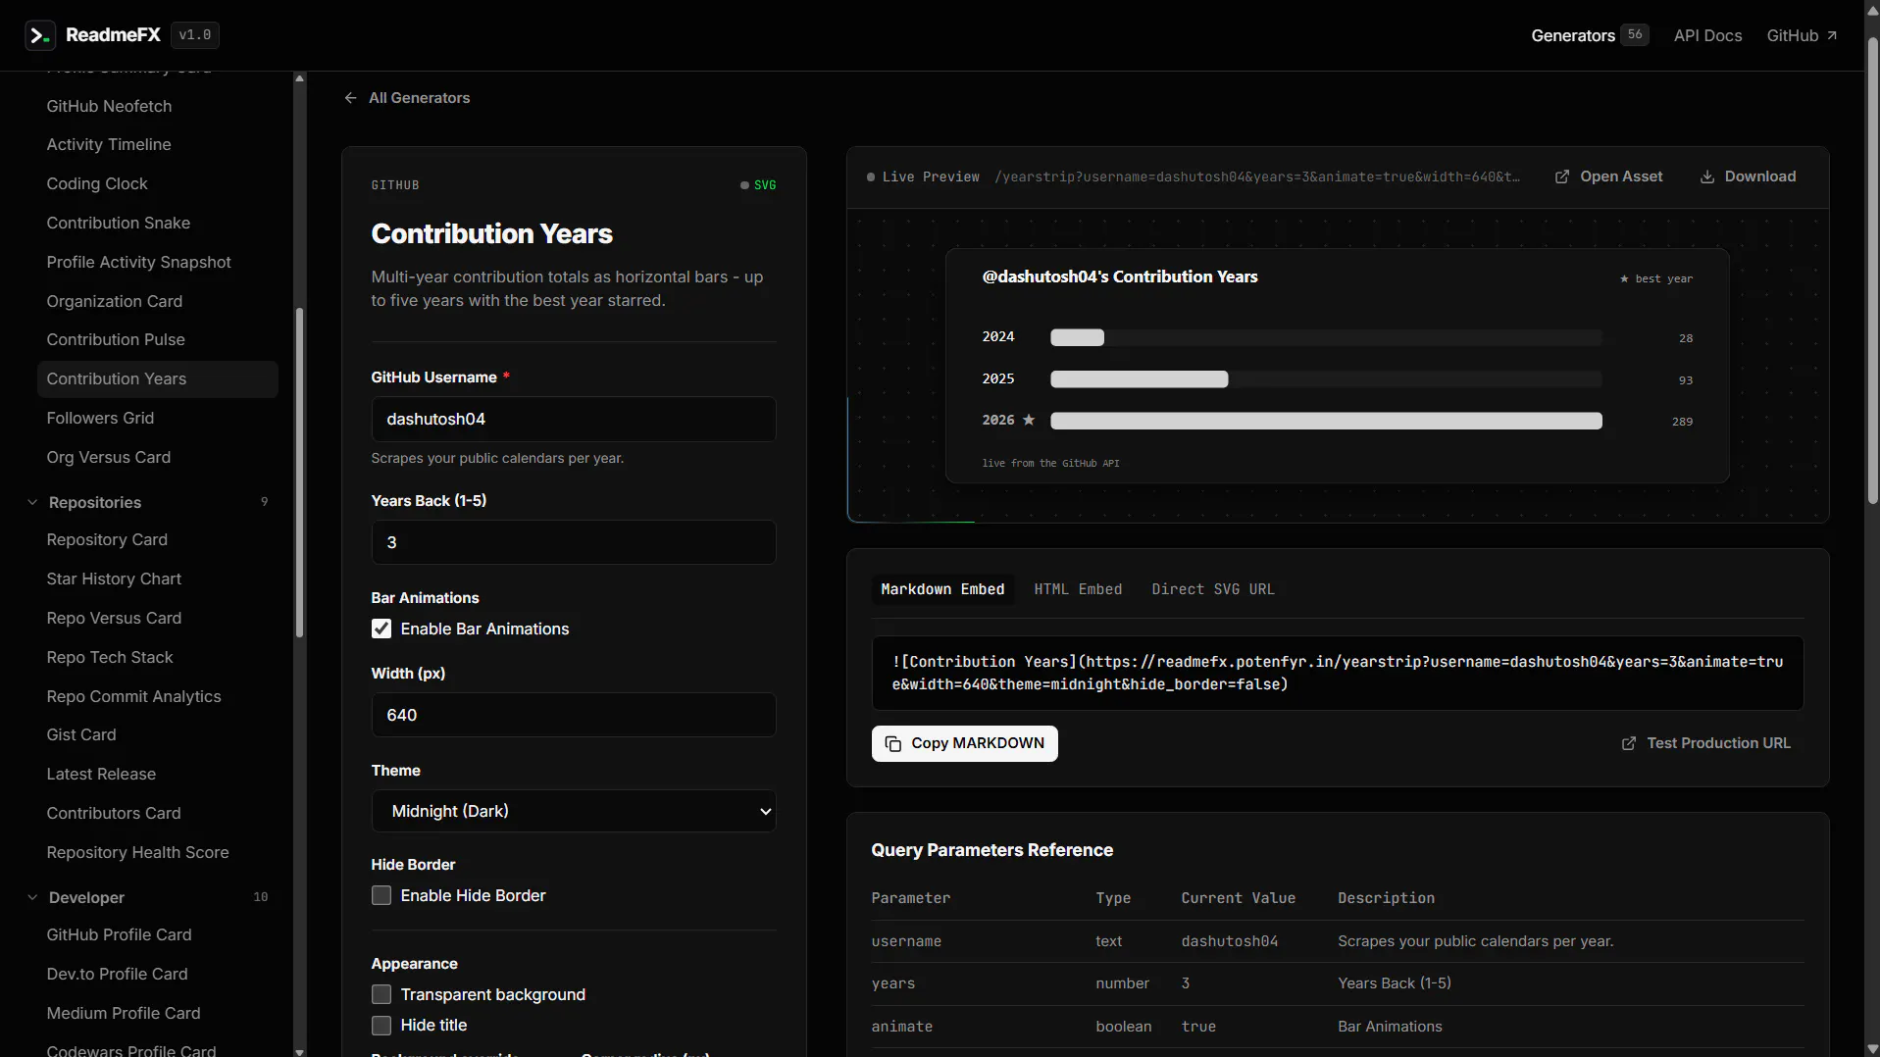Open Test Production URL link
The width and height of the screenshot is (1880, 1057).
tap(1705, 743)
